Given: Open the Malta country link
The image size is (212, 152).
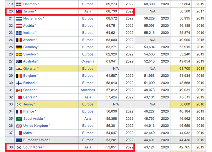Looking at the screenshot, I should click(27, 133).
